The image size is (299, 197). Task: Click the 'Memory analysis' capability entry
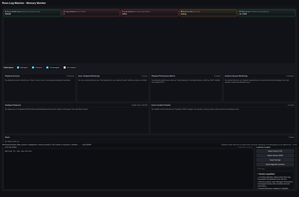pos(275,184)
